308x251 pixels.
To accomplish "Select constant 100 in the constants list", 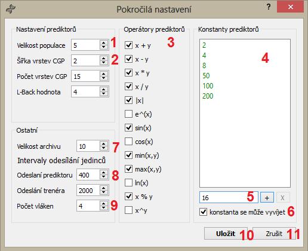I will [245, 86].
